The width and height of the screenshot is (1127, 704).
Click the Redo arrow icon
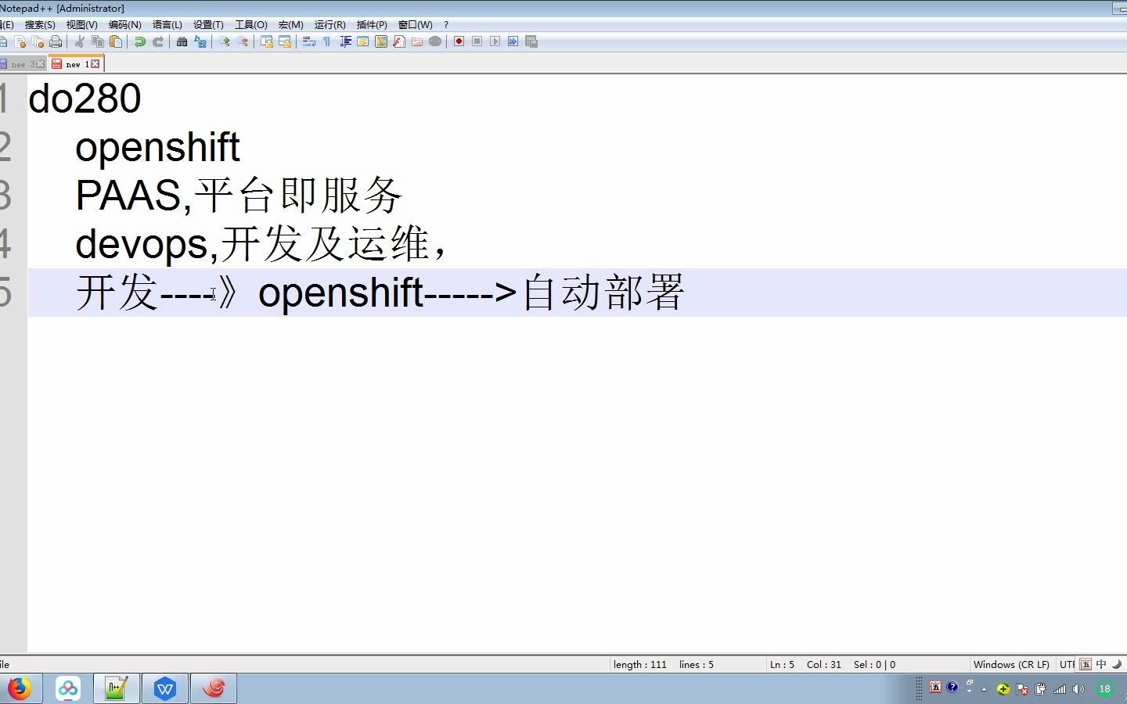coord(158,41)
